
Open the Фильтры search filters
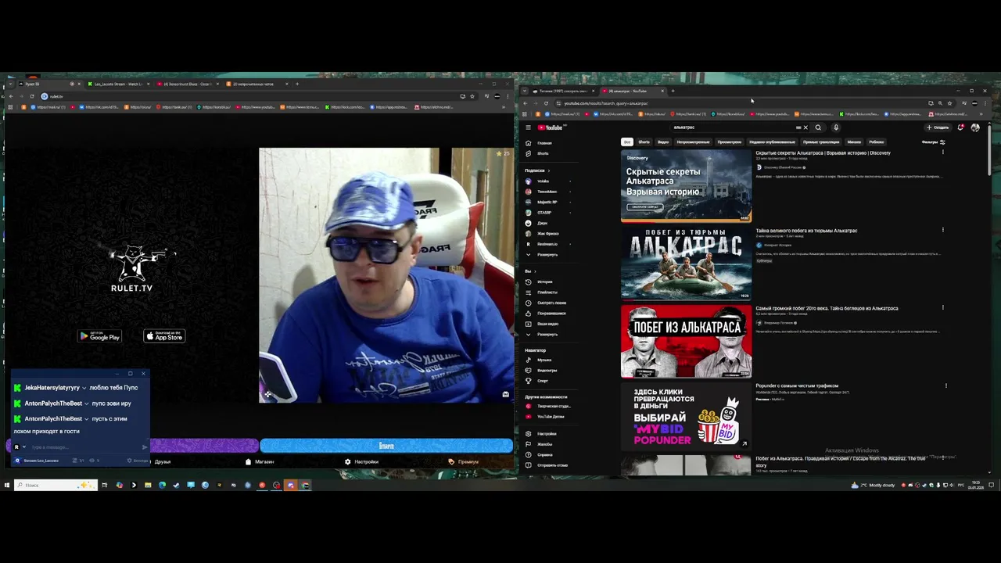(x=933, y=142)
